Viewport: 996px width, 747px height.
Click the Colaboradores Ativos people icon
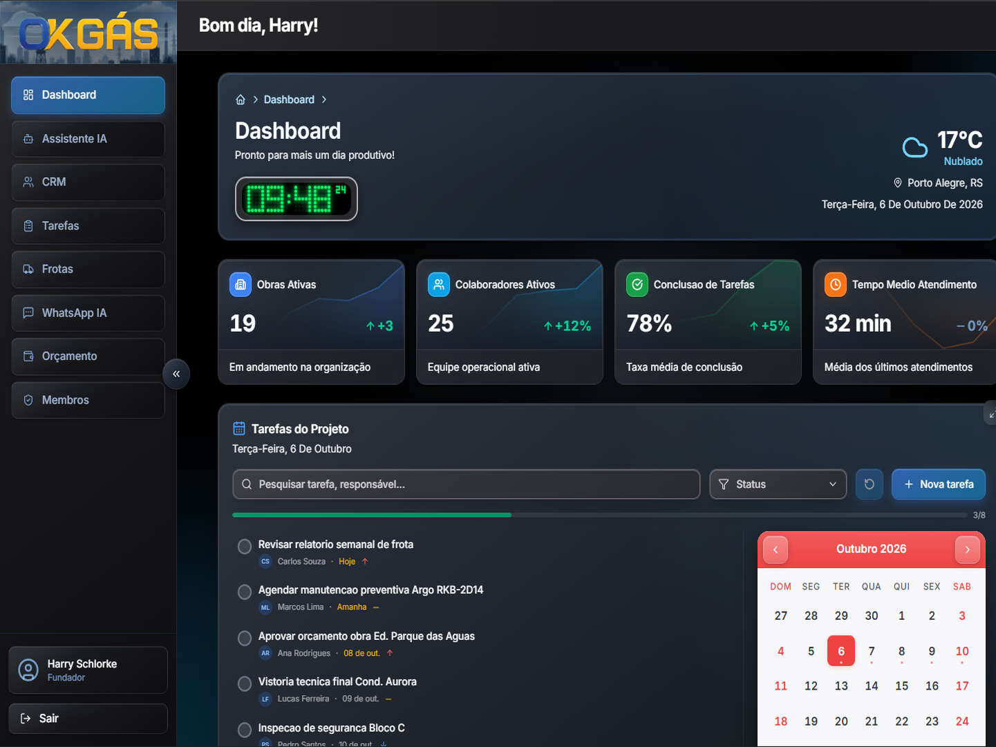(x=439, y=284)
